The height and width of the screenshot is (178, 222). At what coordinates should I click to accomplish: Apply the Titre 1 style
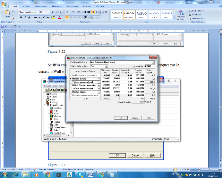(142, 14)
